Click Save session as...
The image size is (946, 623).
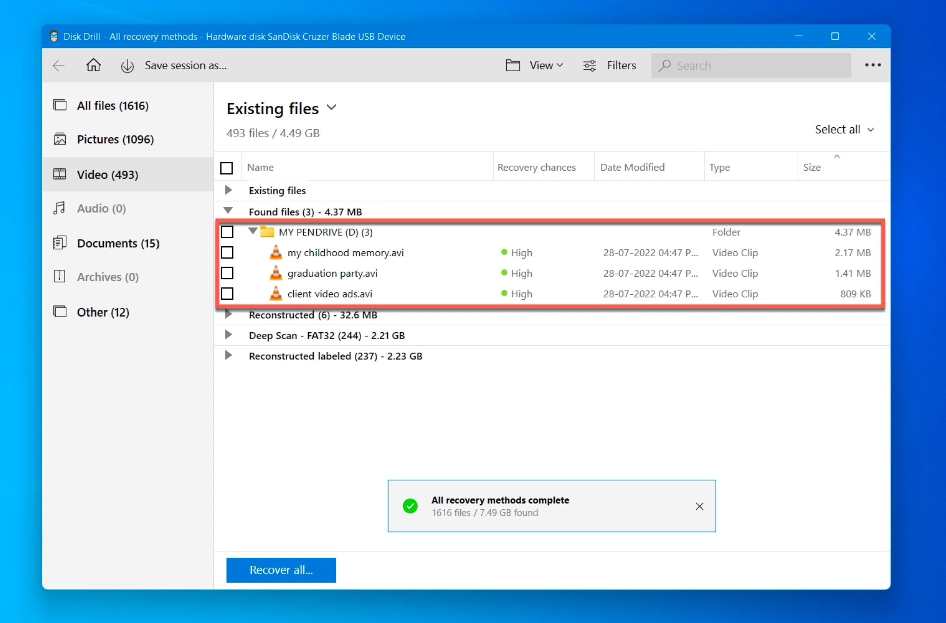186,65
